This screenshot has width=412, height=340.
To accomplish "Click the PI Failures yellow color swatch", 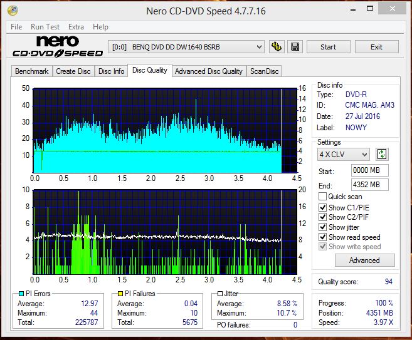I will [120, 294].
